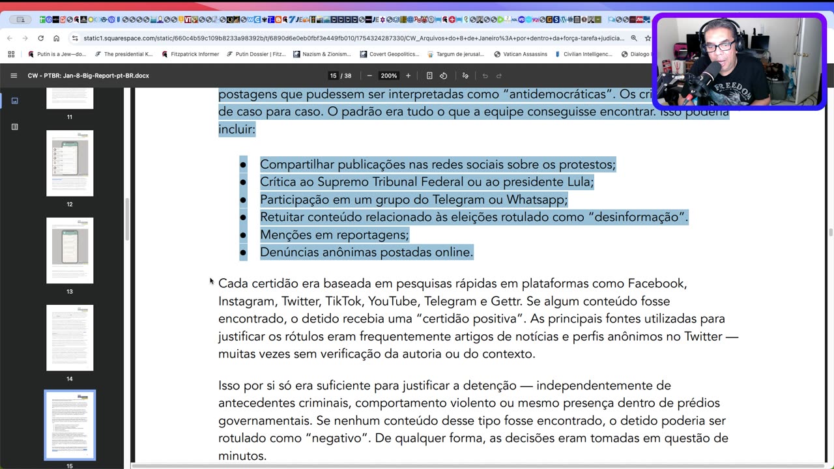Click bullet 'Denúncias anônimas postadas online.'
The width and height of the screenshot is (834, 469).
pyautogui.click(x=367, y=252)
